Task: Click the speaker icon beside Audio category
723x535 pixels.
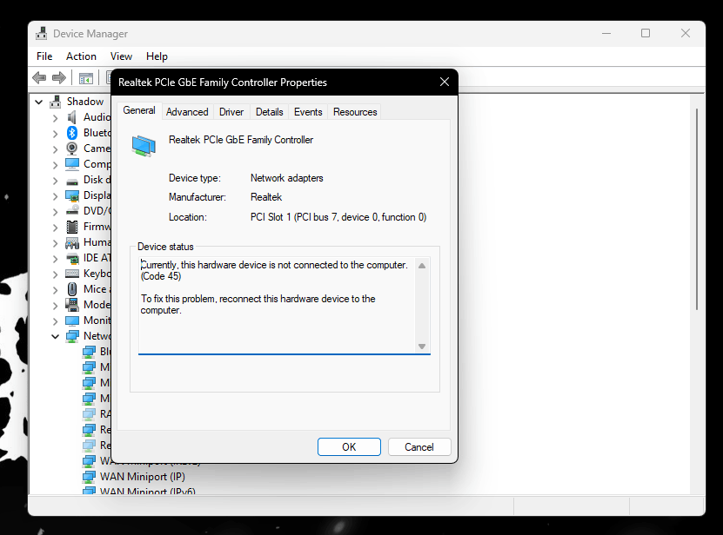Action: 71,116
